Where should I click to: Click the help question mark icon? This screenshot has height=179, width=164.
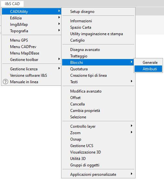[5, 82]
